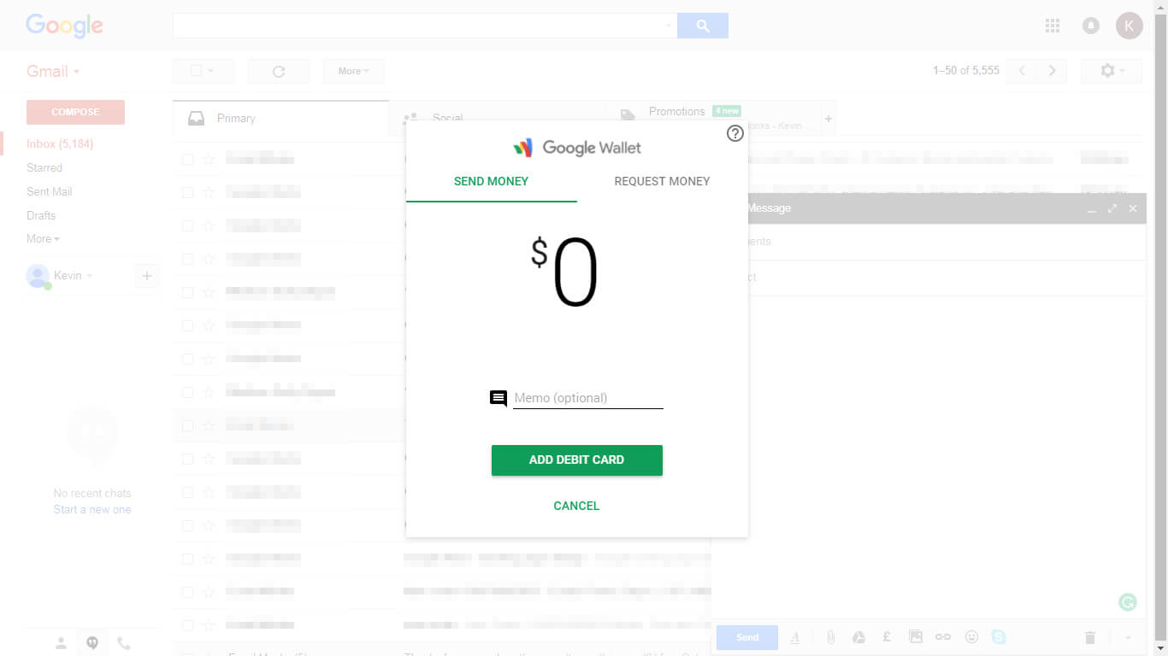1168x656 pixels.
Task: Click the Send button in compose window
Action: pyautogui.click(x=747, y=637)
